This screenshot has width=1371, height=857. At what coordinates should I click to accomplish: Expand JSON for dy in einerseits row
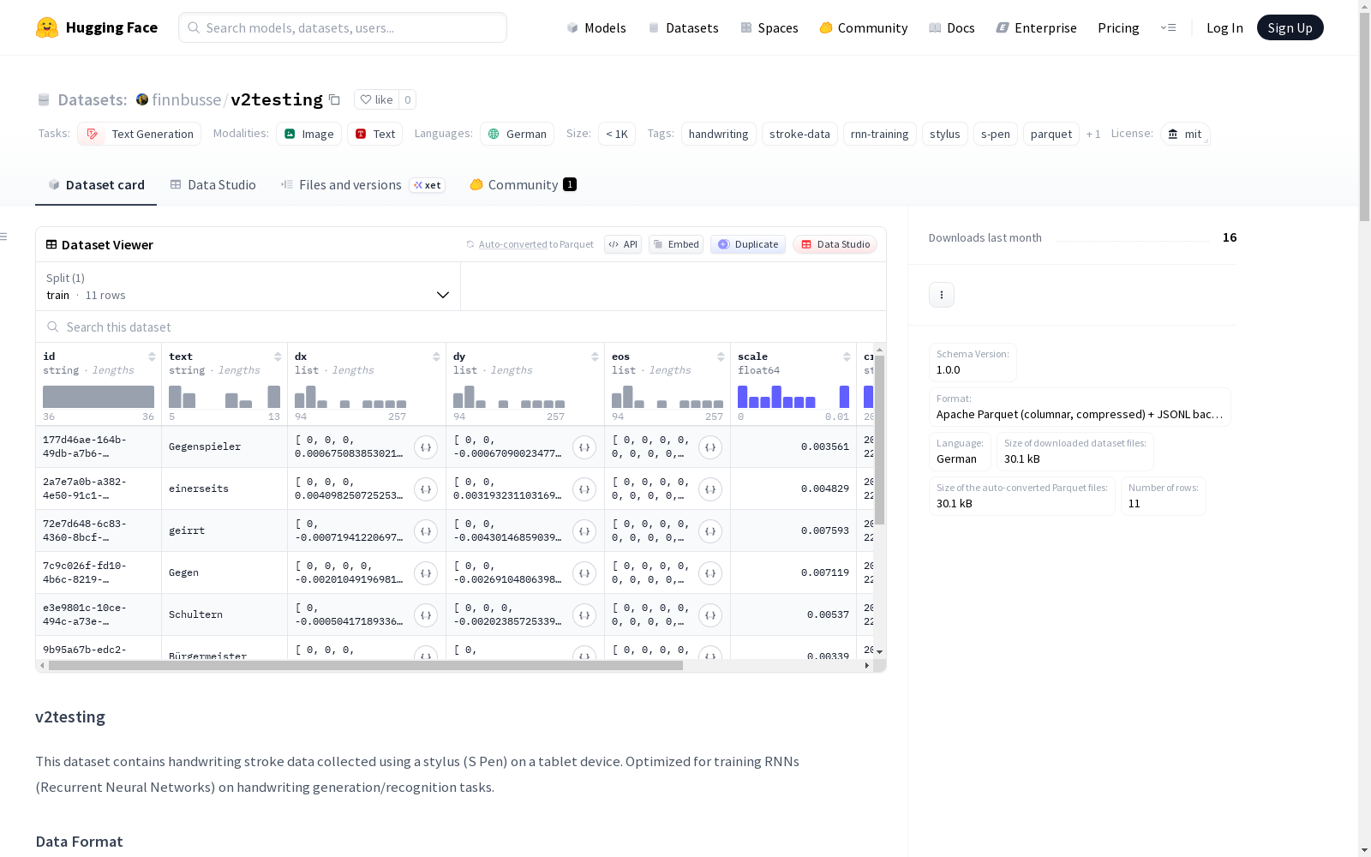pyautogui.click(x=584, y=489)
